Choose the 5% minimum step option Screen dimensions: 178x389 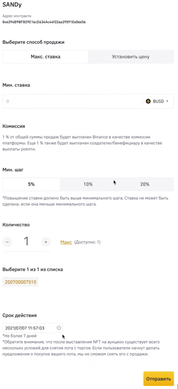click(31, 184)
